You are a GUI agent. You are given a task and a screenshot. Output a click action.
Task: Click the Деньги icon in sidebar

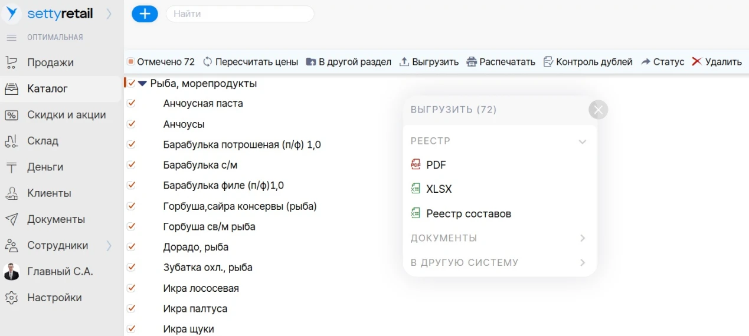[x=11, y=167]
